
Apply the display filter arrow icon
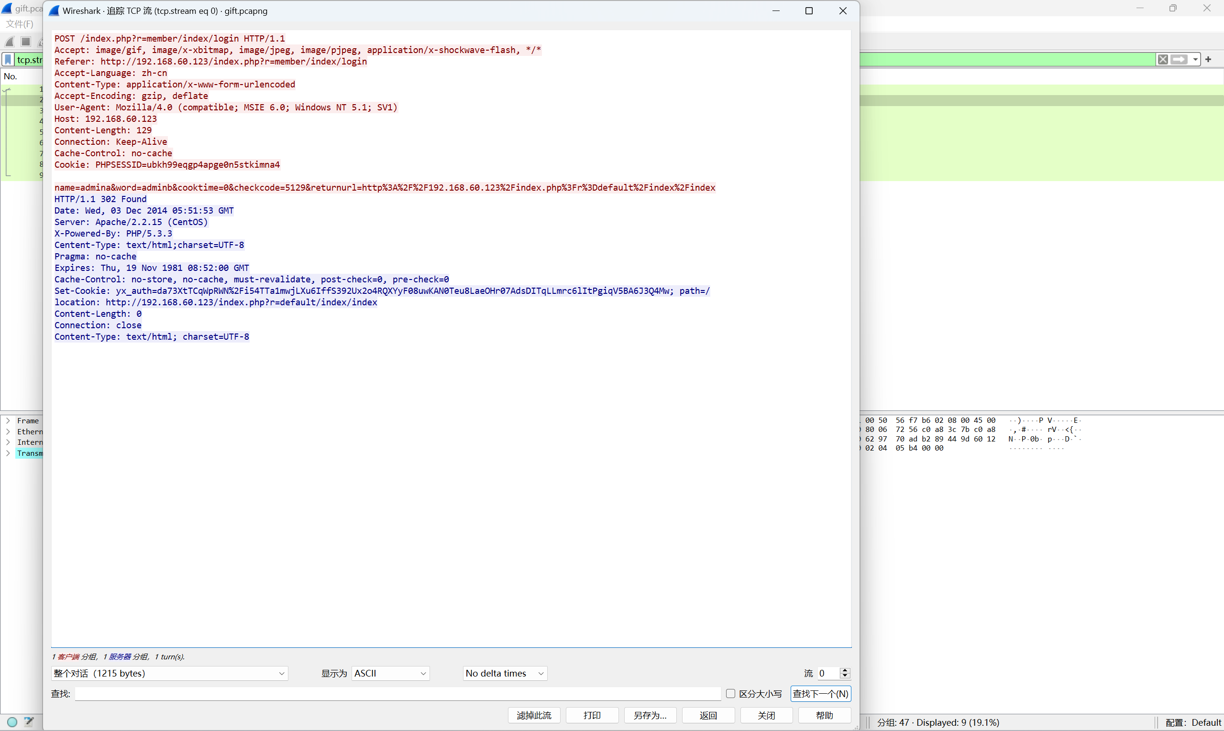[x=1179, y=60]
